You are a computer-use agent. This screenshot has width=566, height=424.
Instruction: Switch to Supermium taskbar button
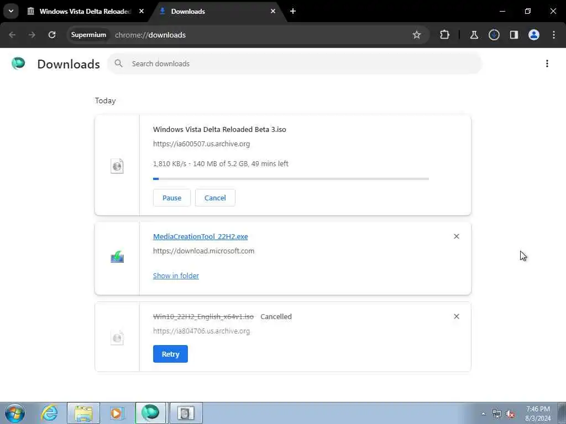[150, 413]
